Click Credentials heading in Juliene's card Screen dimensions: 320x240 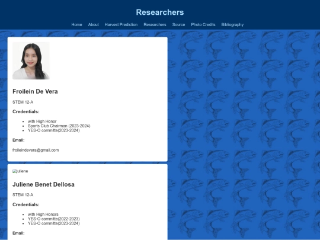coord(26,204)
